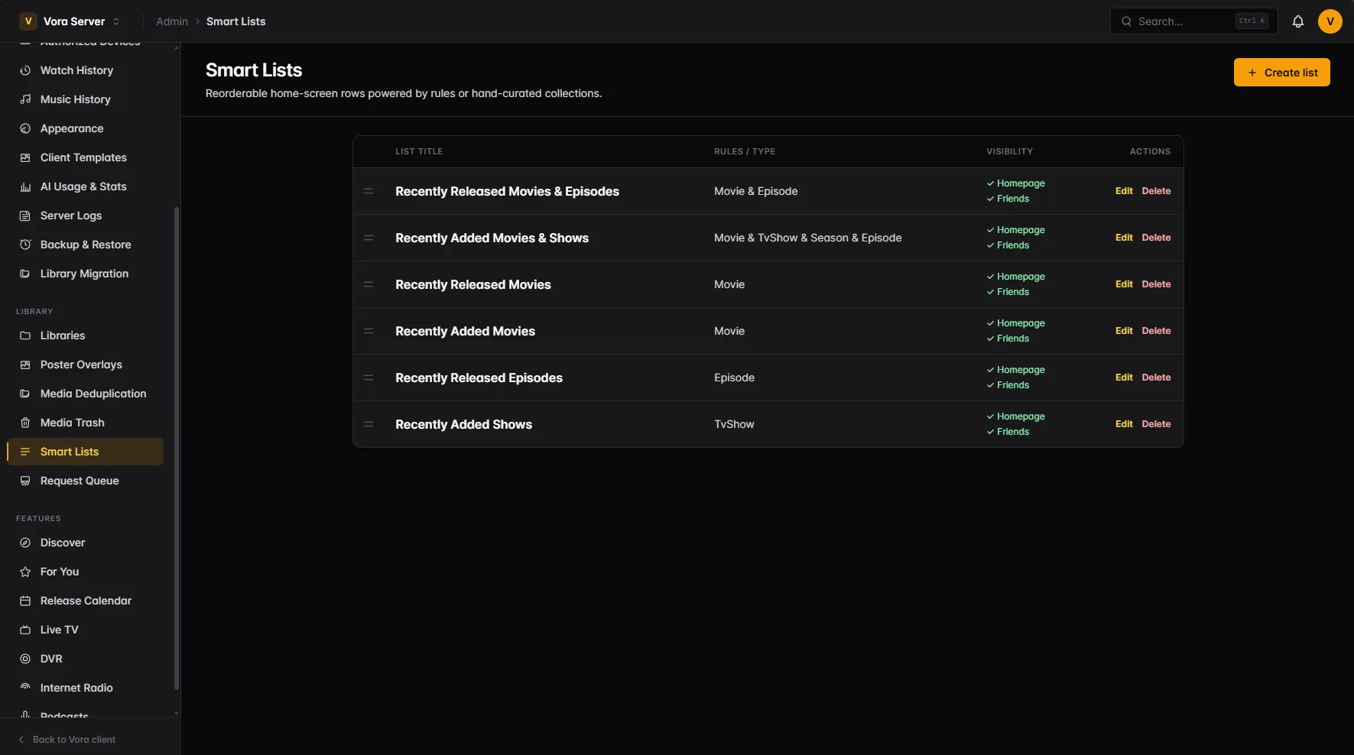Click the Server Logs icon
This screenshot has height=755, width=1354.
point(25,215)
